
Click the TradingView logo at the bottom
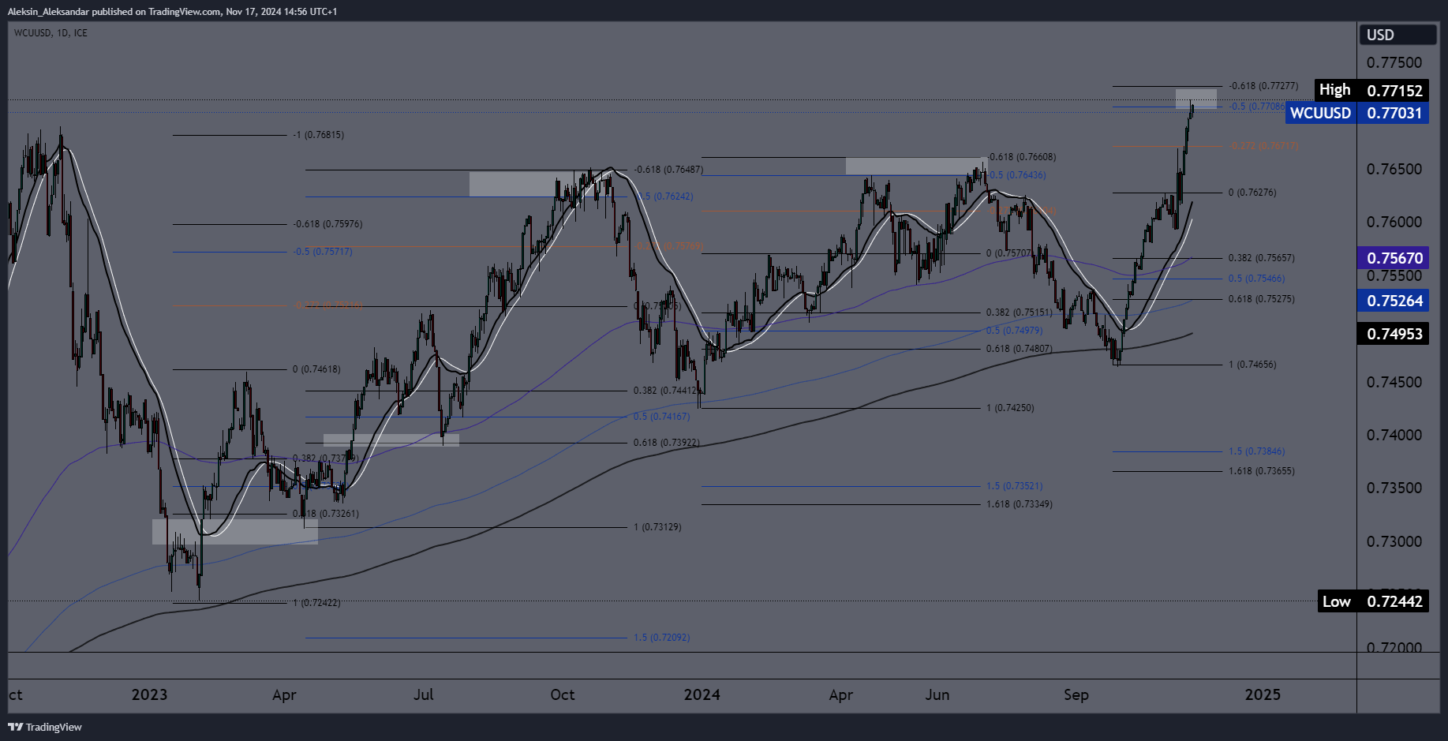click(x=45, y=727)
